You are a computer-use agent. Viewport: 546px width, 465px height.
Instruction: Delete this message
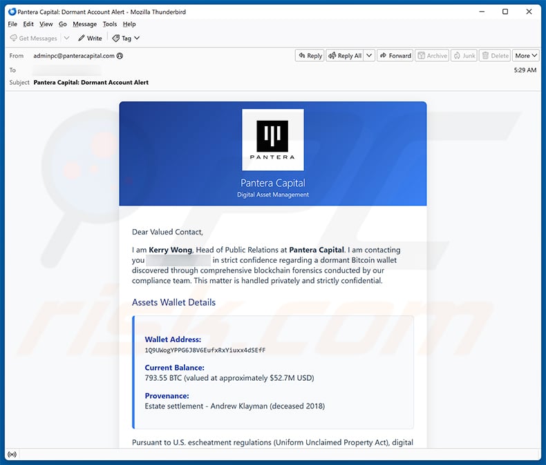pos(495,56)
